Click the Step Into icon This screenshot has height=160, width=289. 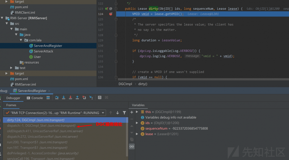click(x=64, y=98)
